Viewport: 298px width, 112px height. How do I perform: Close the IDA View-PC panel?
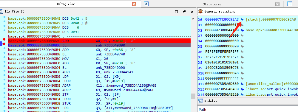[x=192, y=12]
